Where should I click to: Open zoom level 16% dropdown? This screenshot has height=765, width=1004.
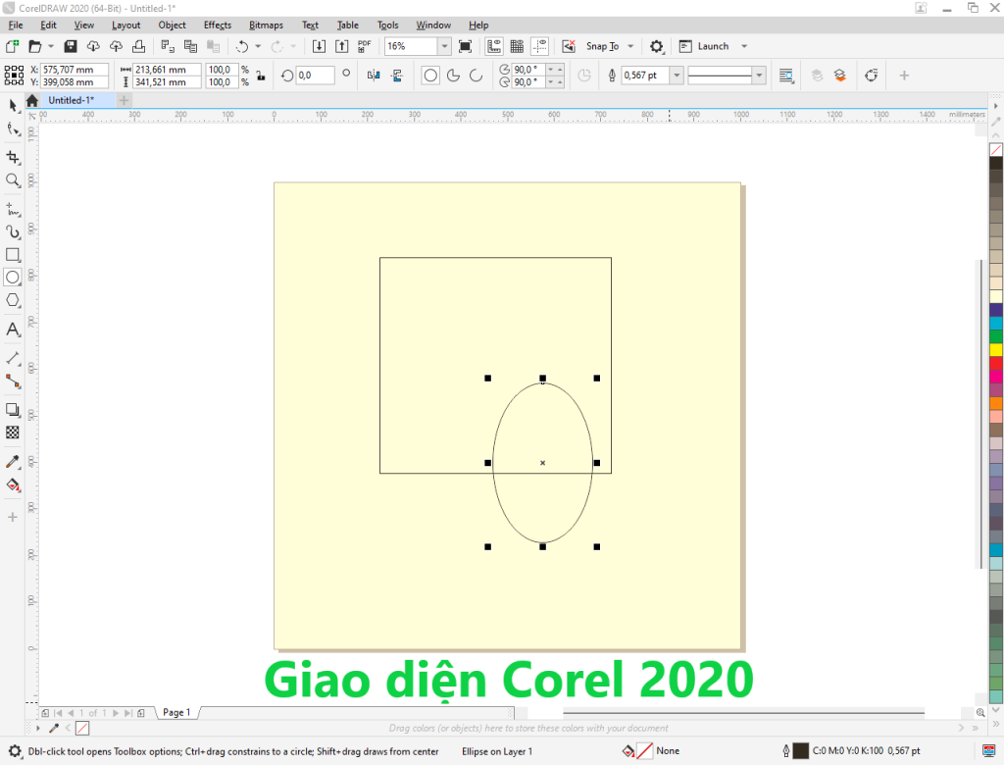coord(444,46)
